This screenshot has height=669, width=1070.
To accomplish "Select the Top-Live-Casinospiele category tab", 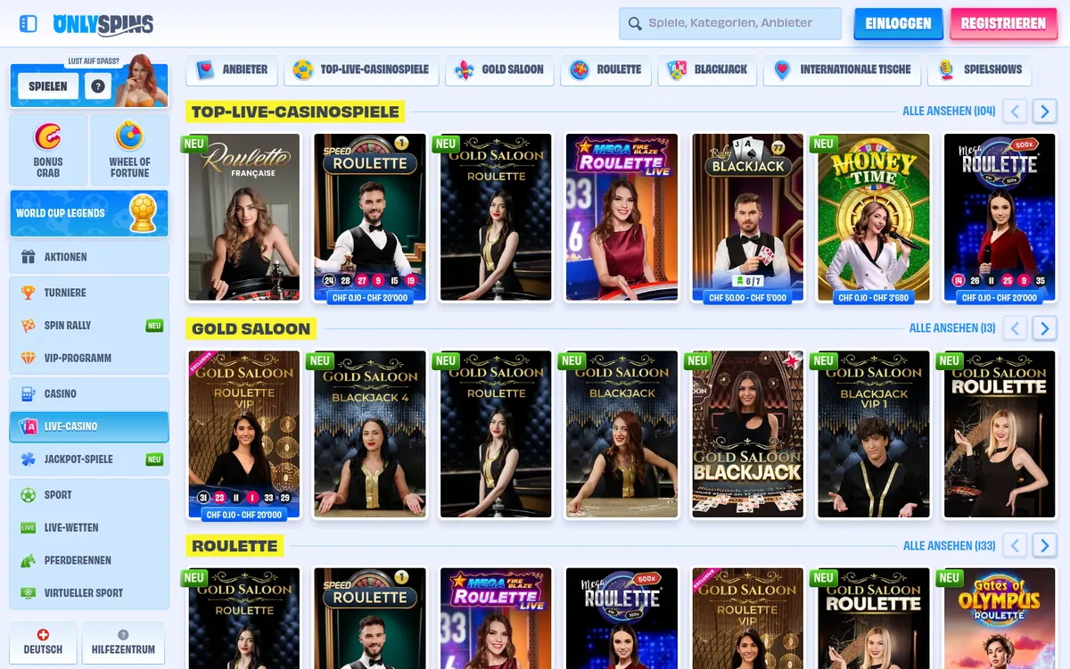I will pyautogui.click(x=361, y=70).
